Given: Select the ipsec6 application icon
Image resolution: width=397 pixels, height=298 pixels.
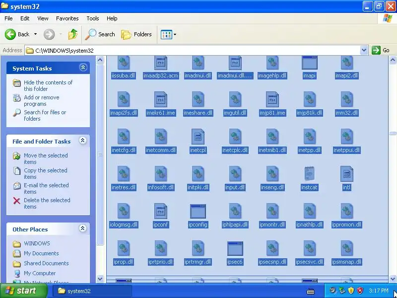Looking at the screenshot, I should point(235,249).
